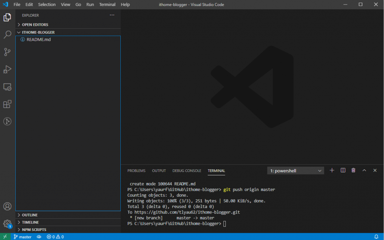Add a new terminal with plus icon

pos(332,170)
